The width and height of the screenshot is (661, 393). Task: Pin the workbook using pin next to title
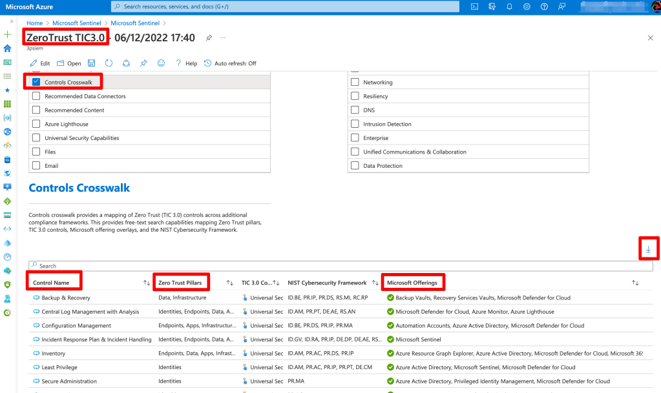pyautogui.click(x=209, y=38)
